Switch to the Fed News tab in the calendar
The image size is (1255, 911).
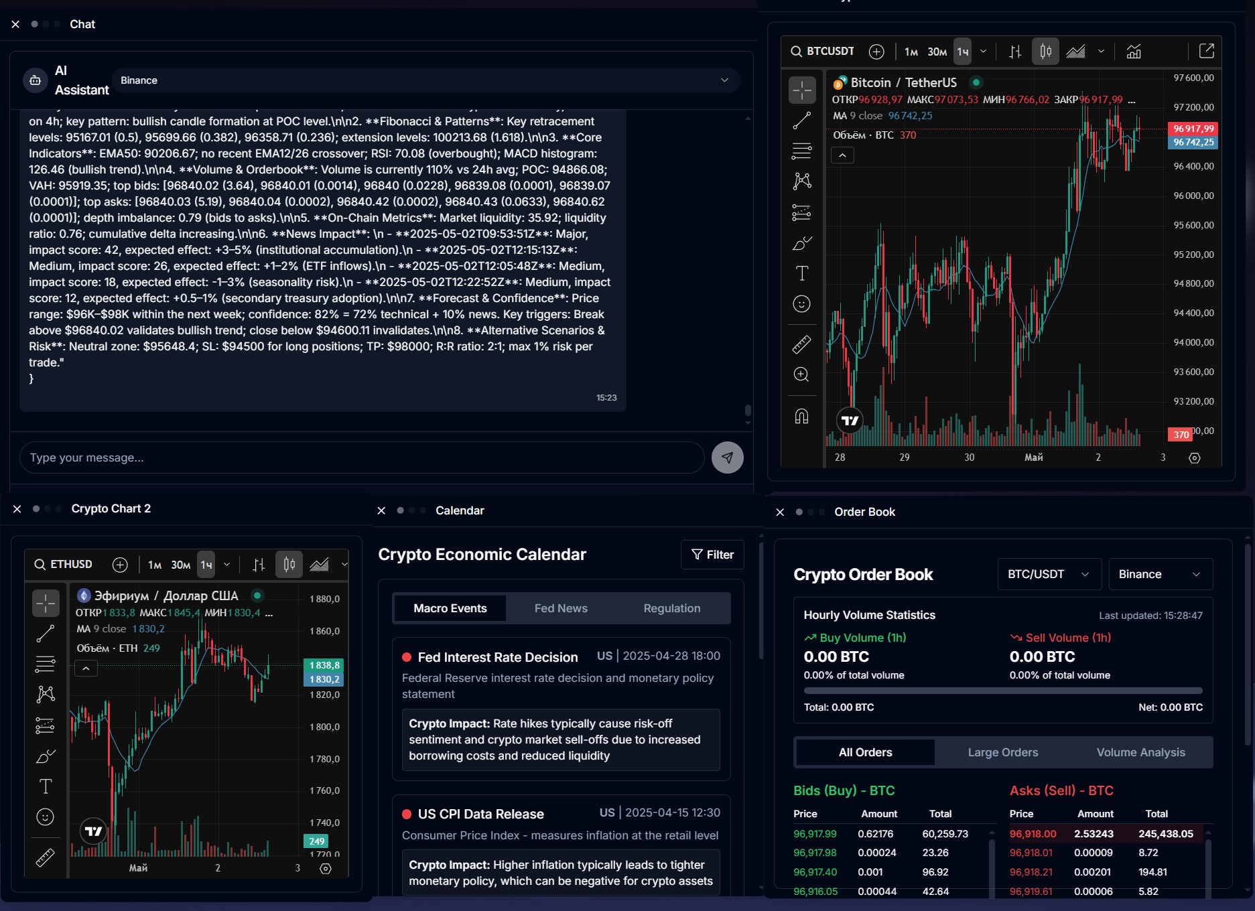tap(560, 608)
